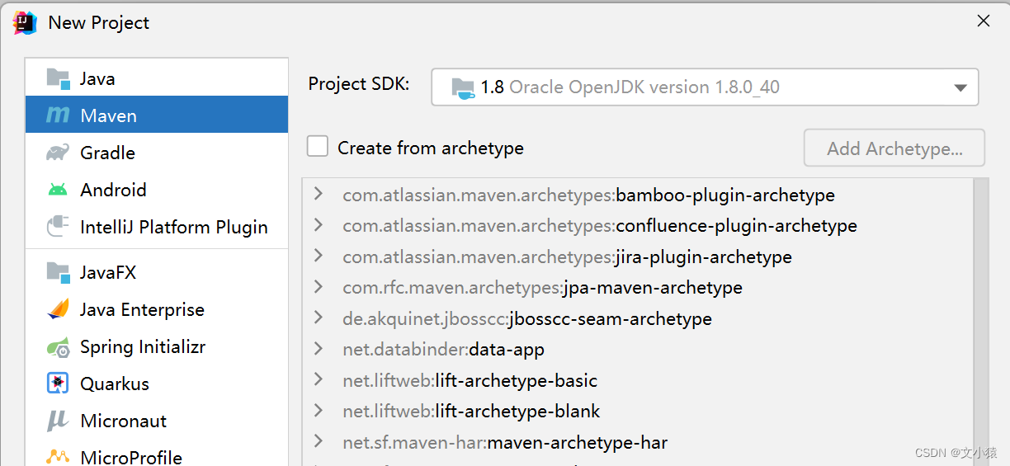Select net.liftweb:lift-archetype-blank row text
Screen dimensions: 1010x466
pos(471,412)
